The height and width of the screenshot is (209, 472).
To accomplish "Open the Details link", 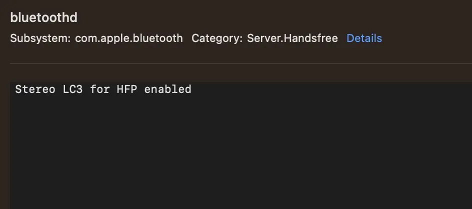I will tap(364, 38).
